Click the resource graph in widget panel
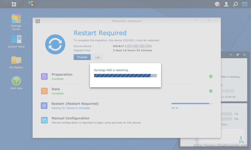 (x=219, y=137)
